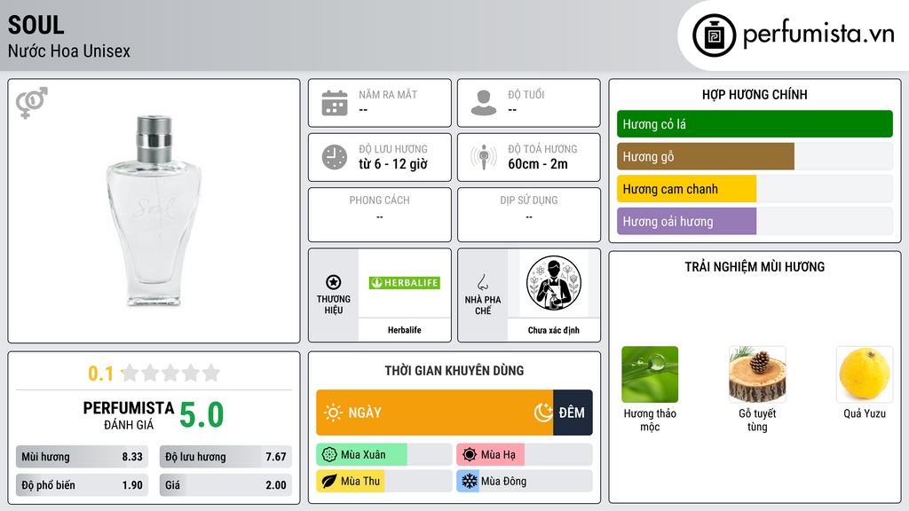Click the moon icon beside Đêm
Screen dimensions: 909x511
click(543, 413)
